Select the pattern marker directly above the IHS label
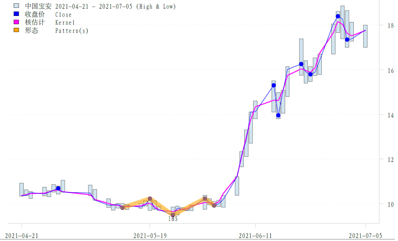 pyautogui.click(x=173, y=215)
